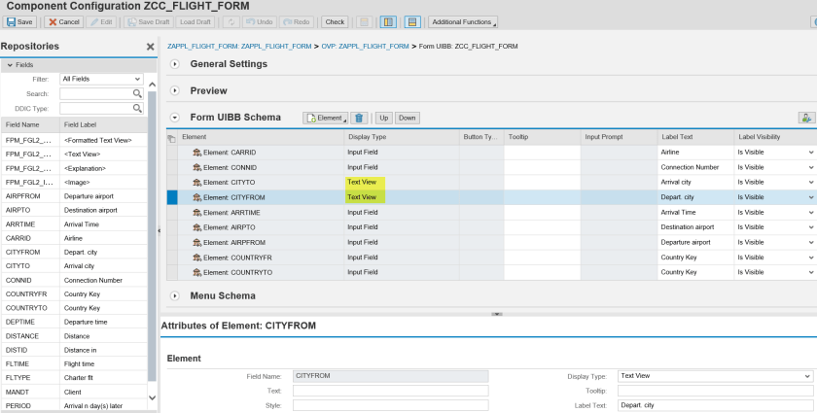Toggle the repositories side panel icon
This screenshot has width=817, height=413.
pyautogui.click(x=387, y=21)
